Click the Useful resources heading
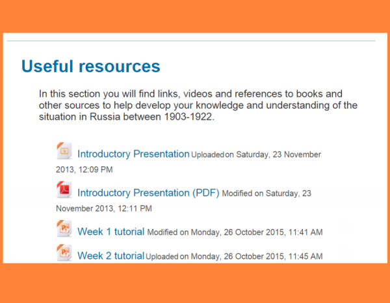 (x=90, y=66)
